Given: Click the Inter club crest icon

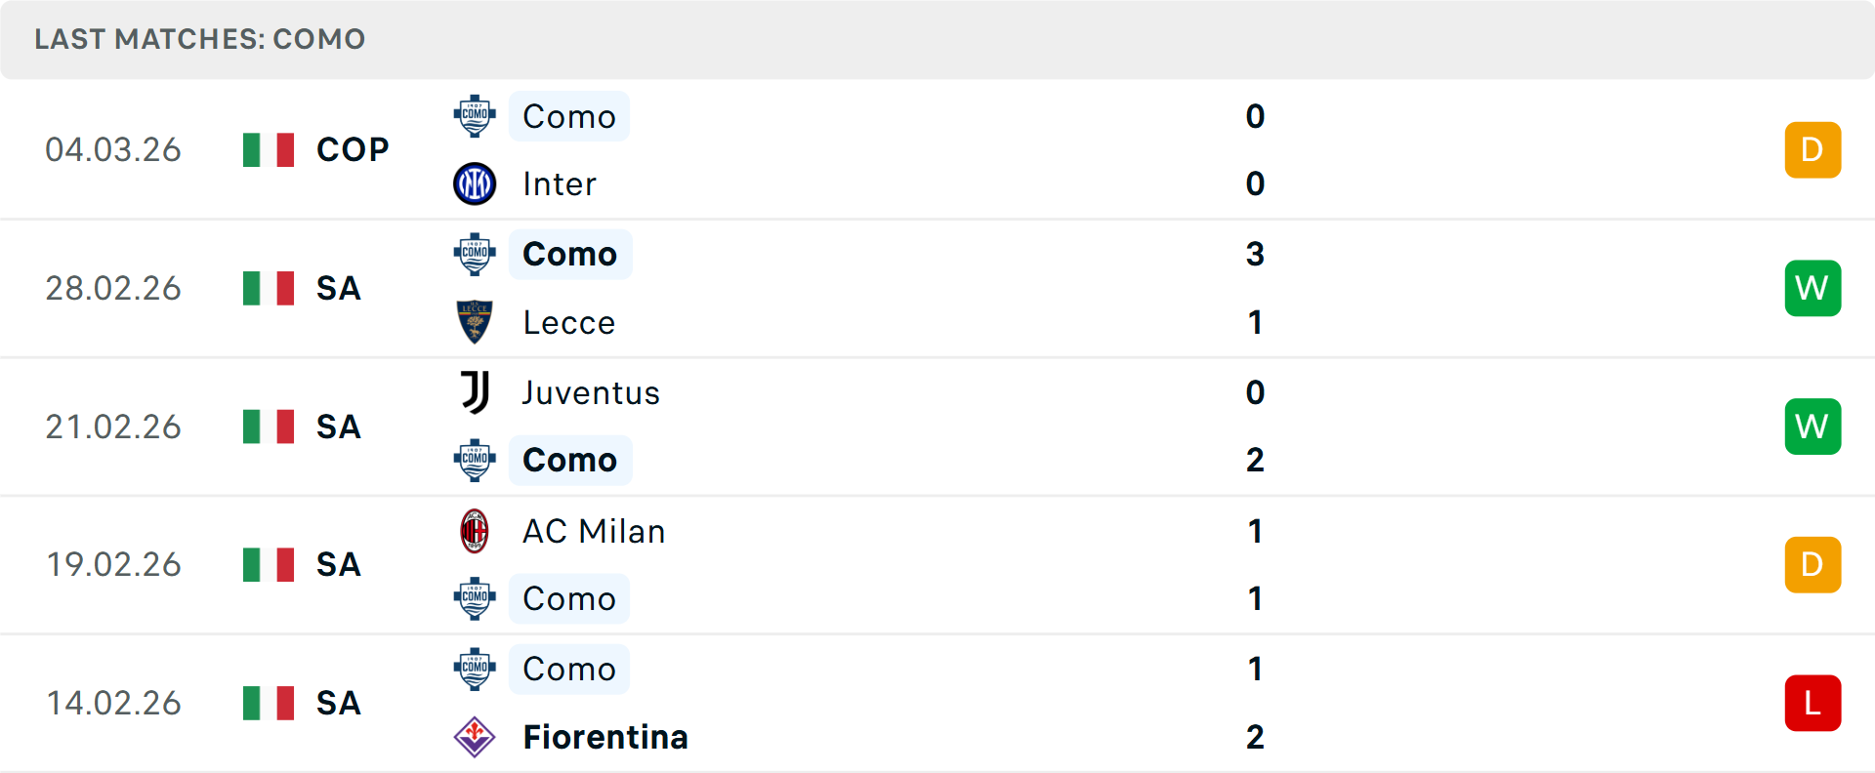Looking at the screenshot, I should tap(475, 183).
